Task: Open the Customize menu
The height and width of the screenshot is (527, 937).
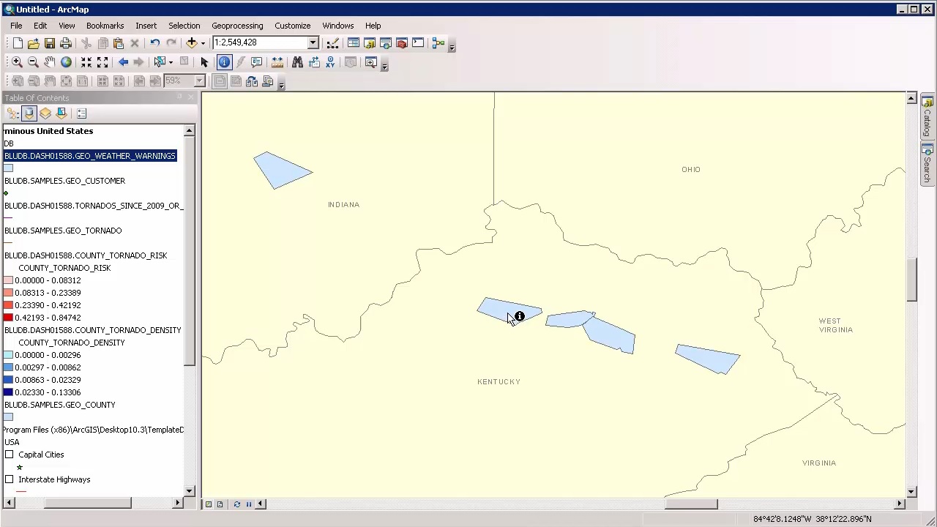Action: (292, 26)
